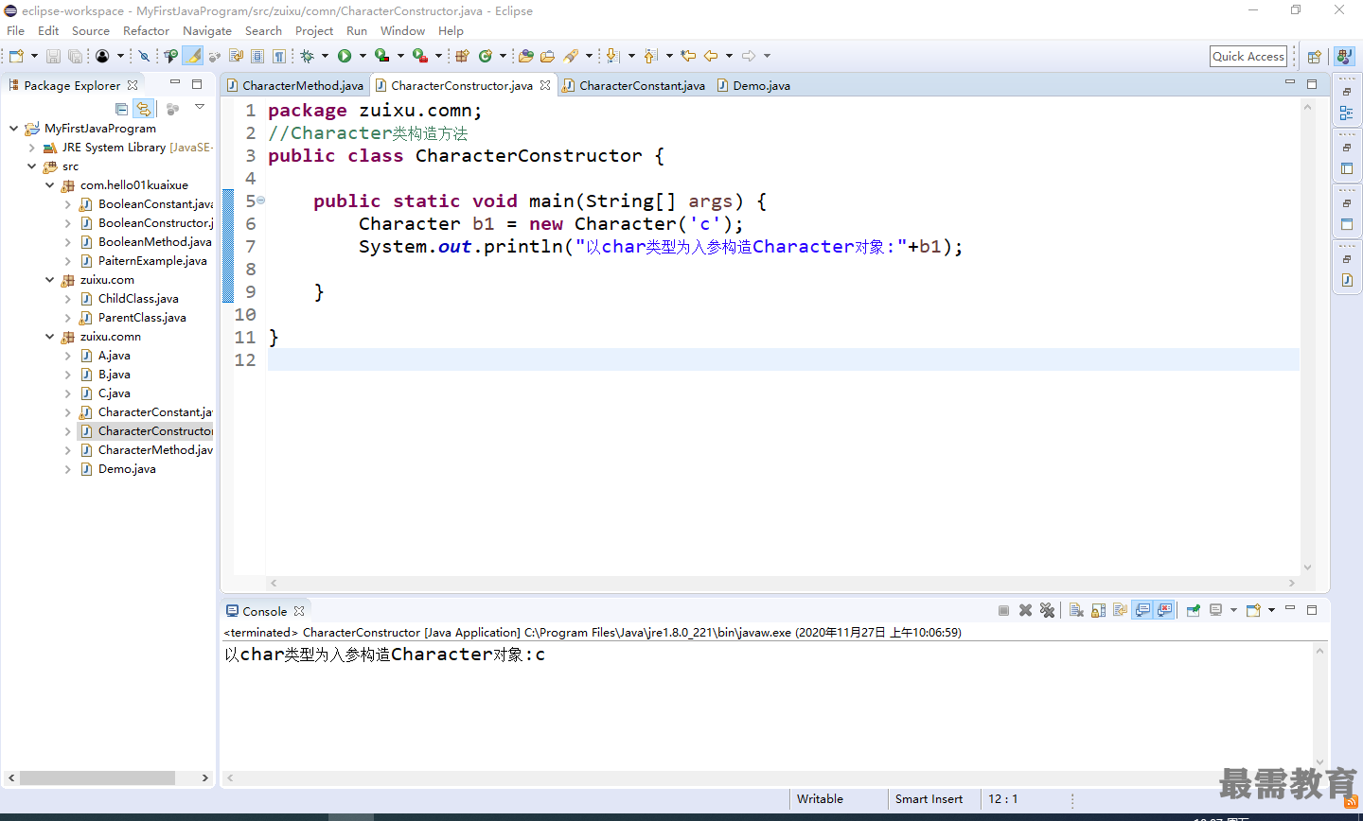Toggle Word Wrap in Console

point(1120,611)
